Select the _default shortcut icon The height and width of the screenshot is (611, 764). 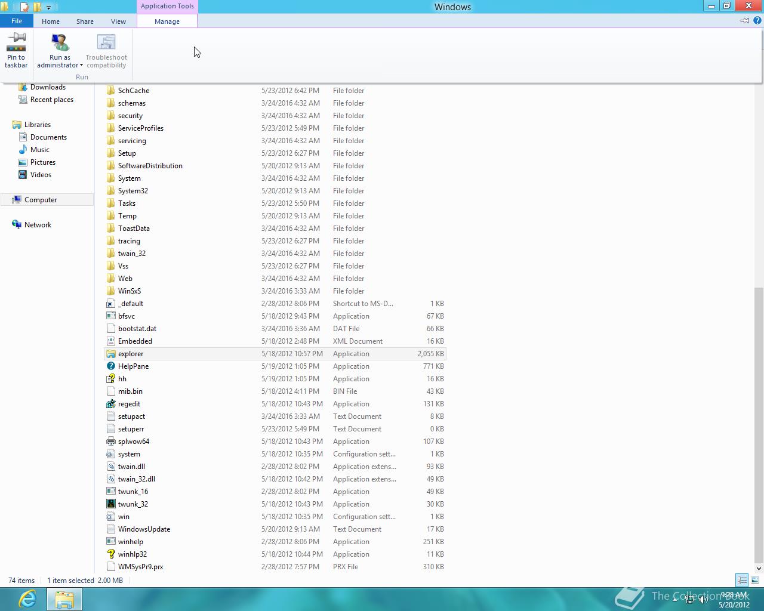coord(111,304)
